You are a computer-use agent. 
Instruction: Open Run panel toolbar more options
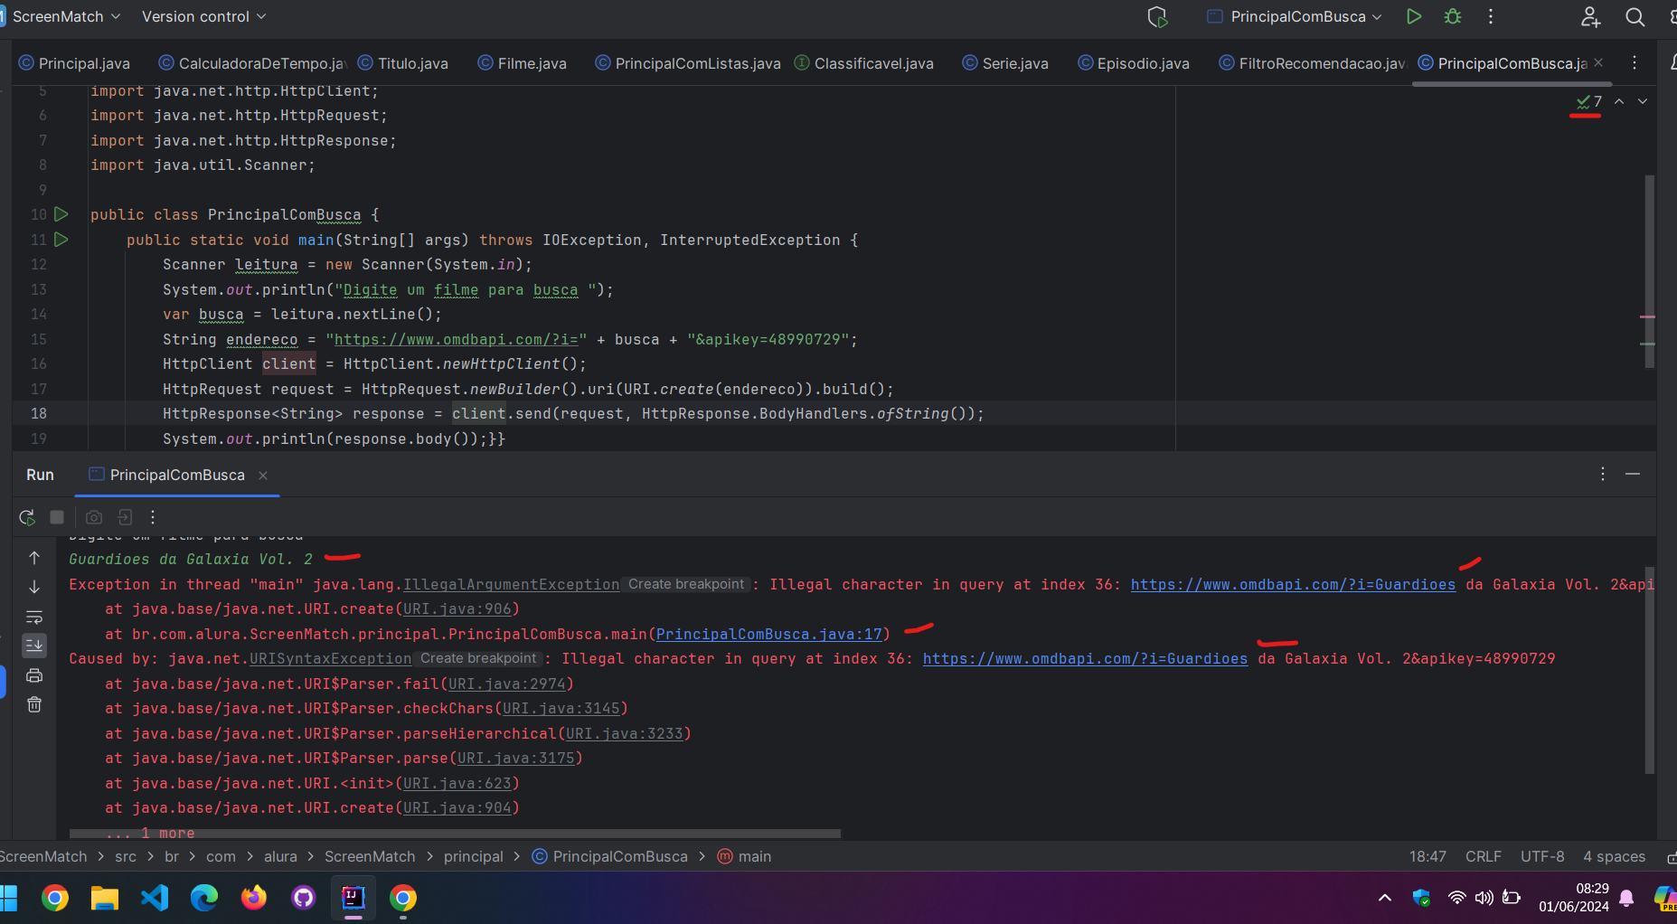tap(153, 517)
